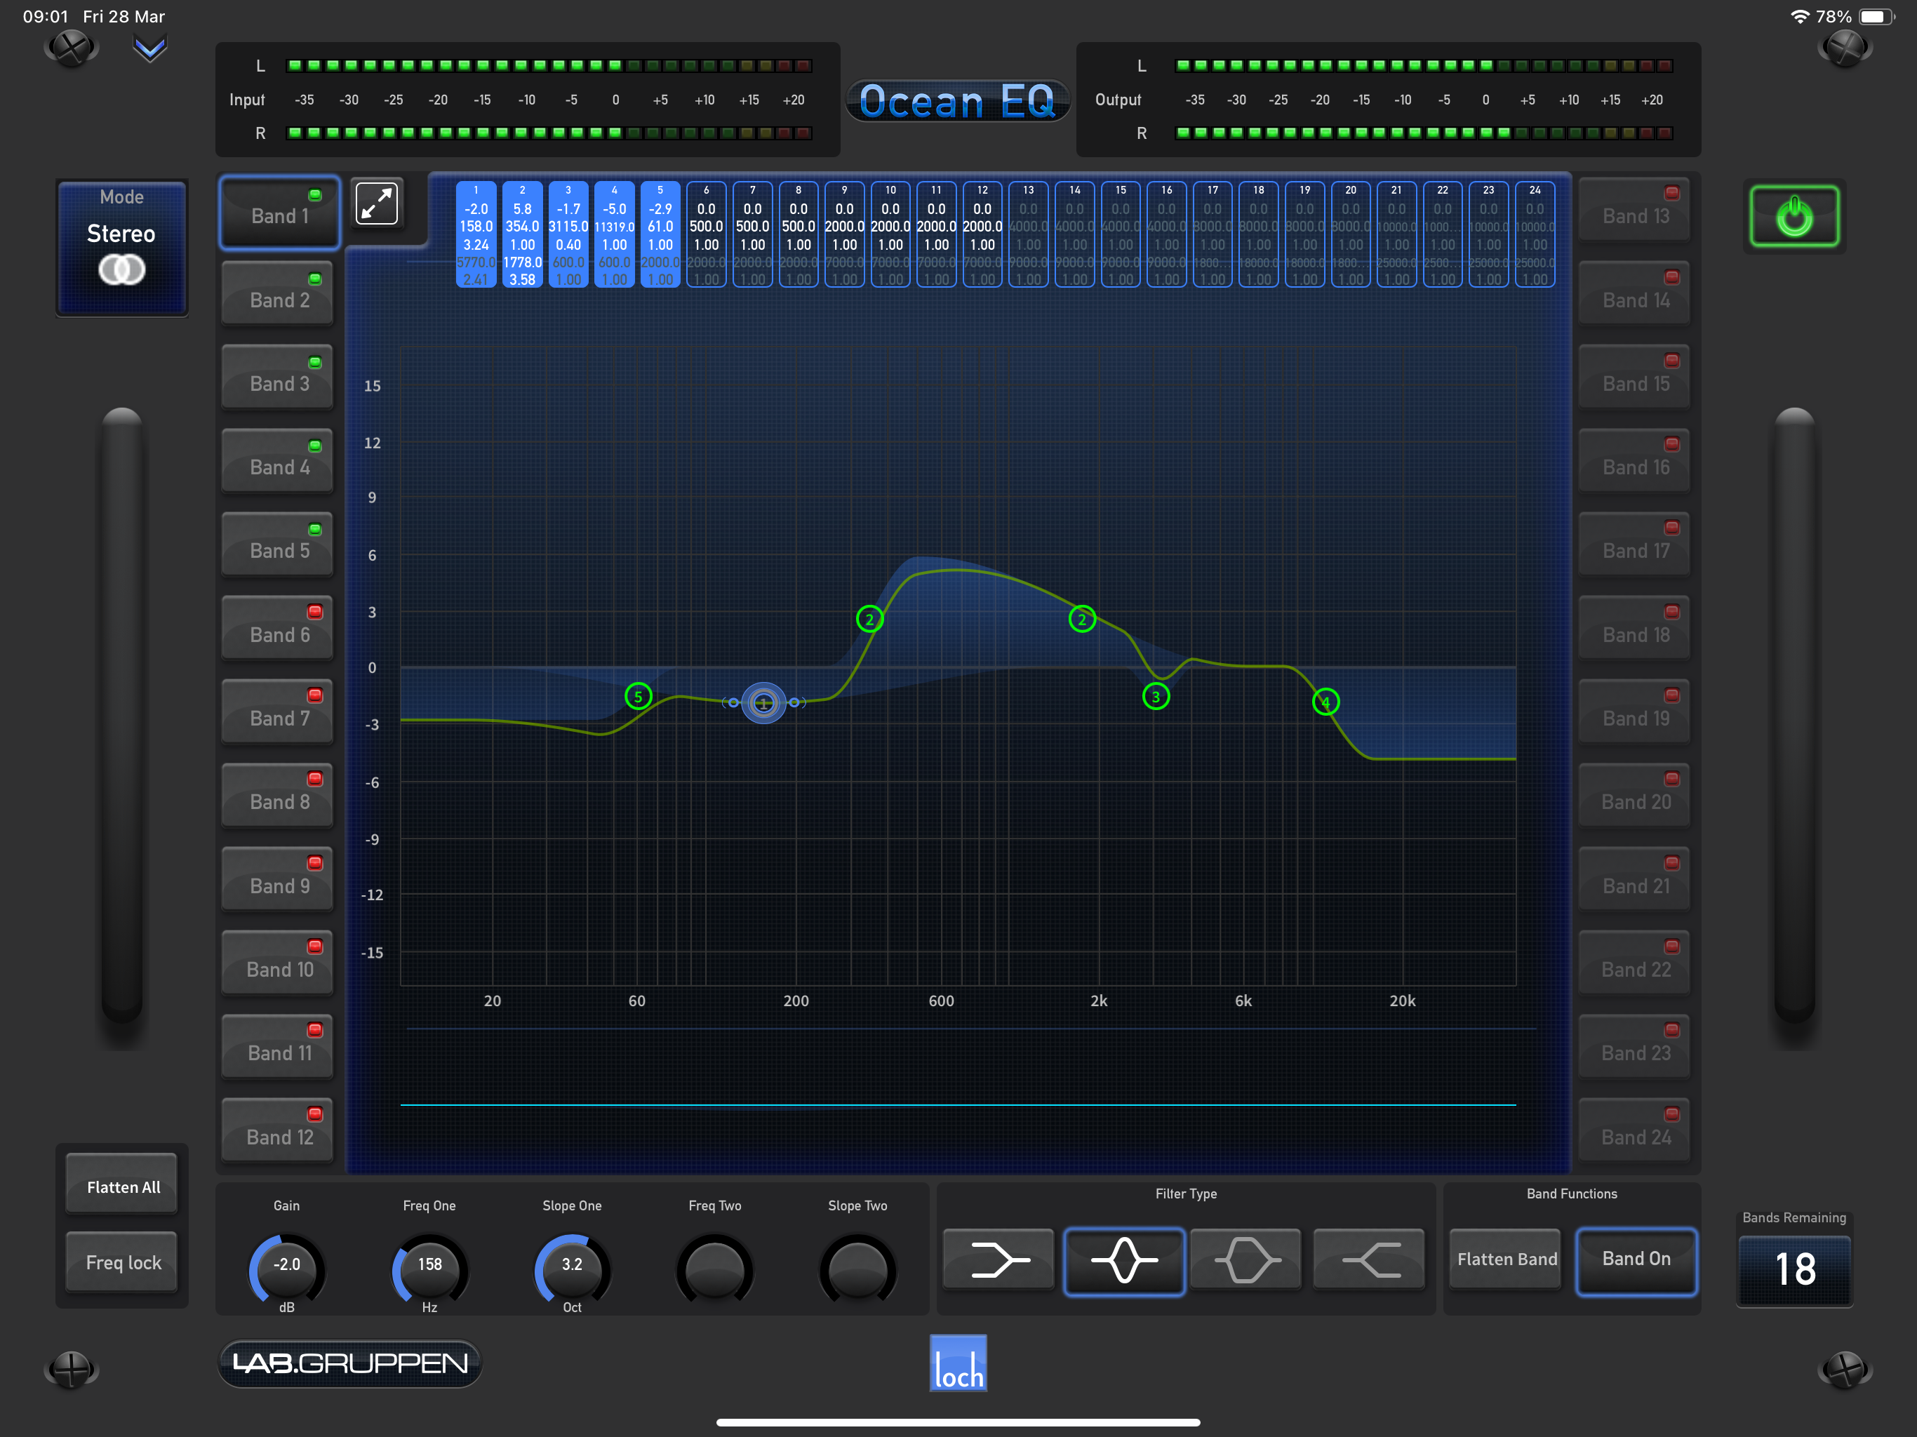The height and width of the screenshot is (1437, 1917).
Task: Click the Wi-Fi status icon
Action: click(x=1800, y=16)
